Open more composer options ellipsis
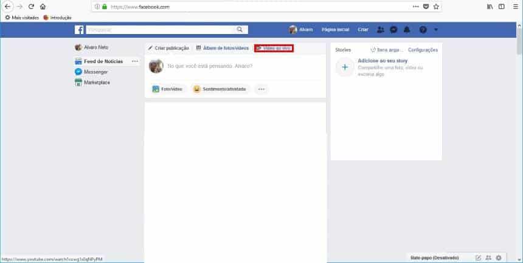This screenshot has height=263, width=523. [261, 89]
